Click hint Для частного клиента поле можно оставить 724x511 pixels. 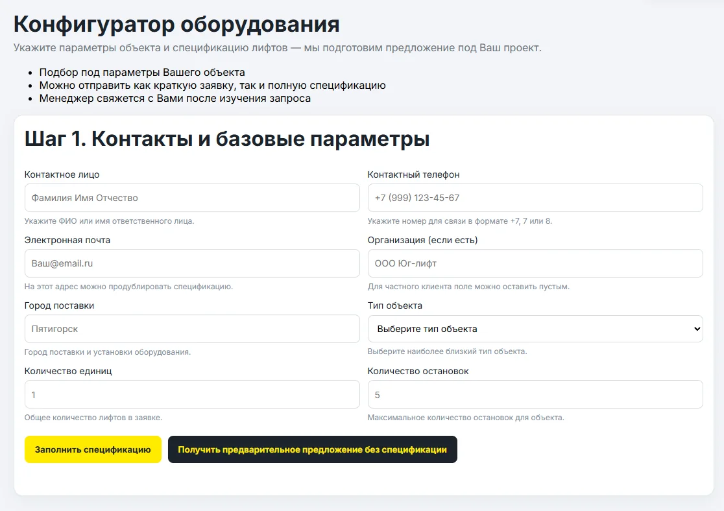pyautogui.click(x=468, y=287)
